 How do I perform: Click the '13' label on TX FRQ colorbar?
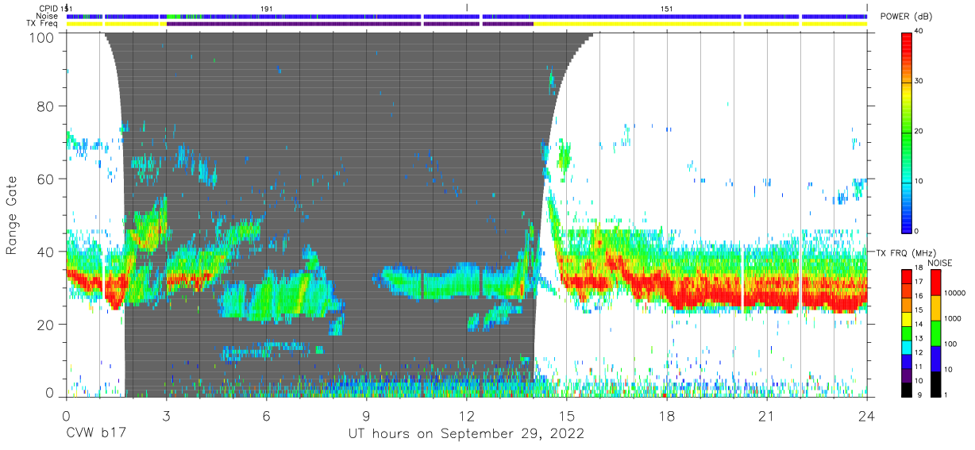(x=919, y=338)
